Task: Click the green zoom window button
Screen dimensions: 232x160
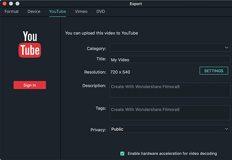Action: click(17, 4)
